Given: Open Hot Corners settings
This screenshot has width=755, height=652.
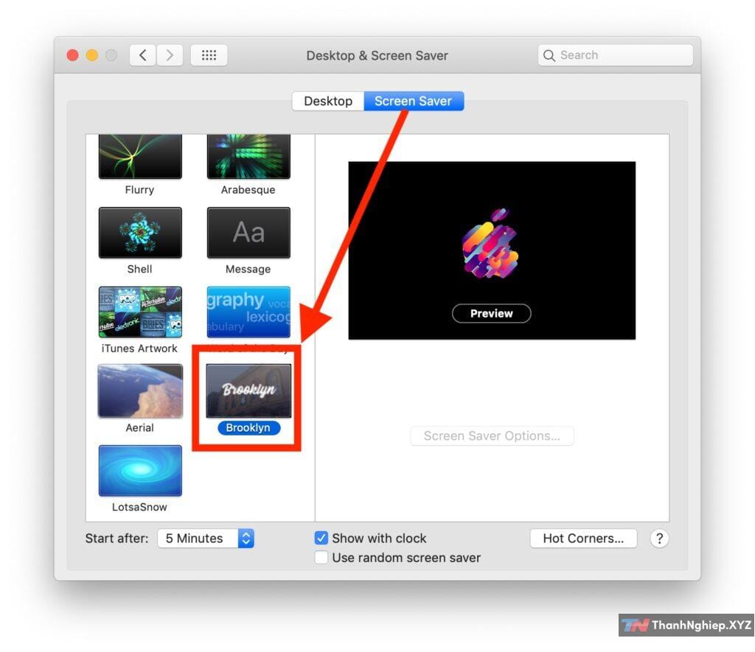Looking at the screenshot, I should [x=583, y=538].
